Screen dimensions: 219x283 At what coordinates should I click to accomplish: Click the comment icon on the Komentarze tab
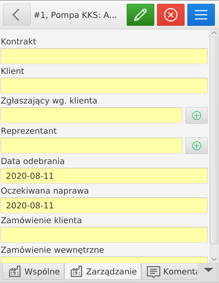pos(153,271)
